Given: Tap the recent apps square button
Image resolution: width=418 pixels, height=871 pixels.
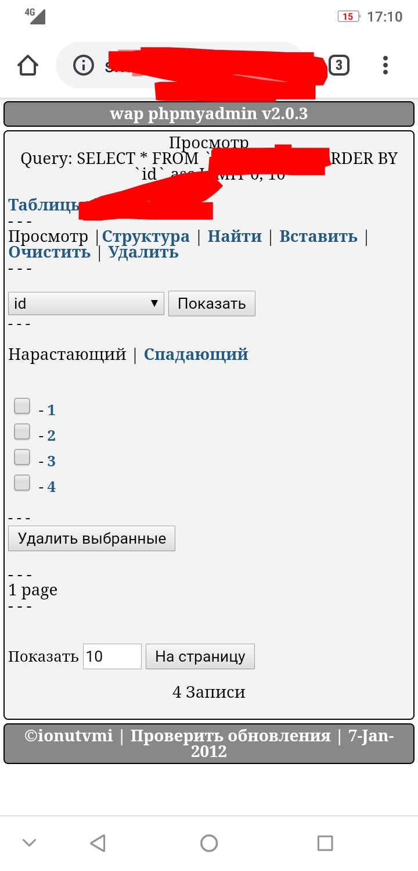Looking at the screenshot, I should 325,843.
